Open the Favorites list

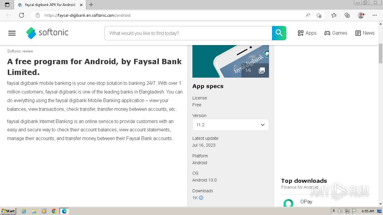tap(334, 15)
